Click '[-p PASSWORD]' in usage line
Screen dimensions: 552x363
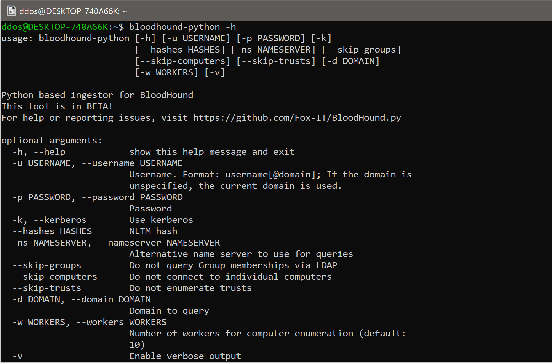click(x=270, y=38)
